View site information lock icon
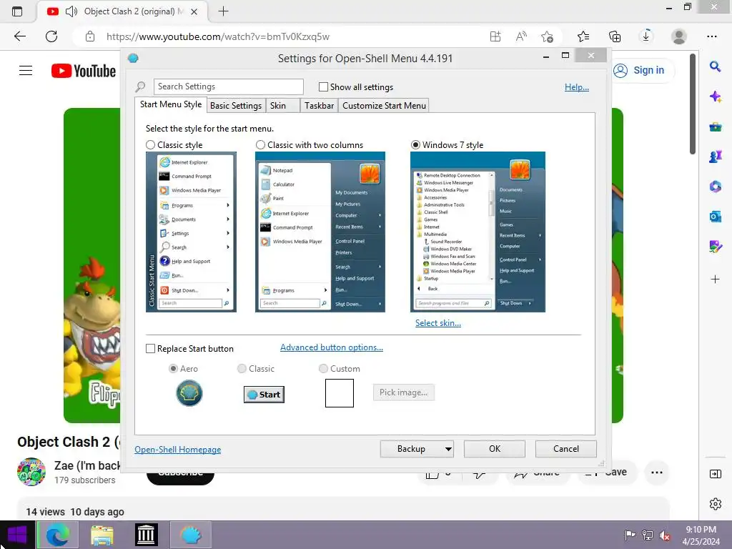The height and width of the screenshot is (549, 732). (x=90, y=36)
